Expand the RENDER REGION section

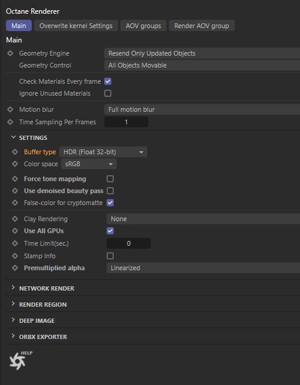(13, 304)
